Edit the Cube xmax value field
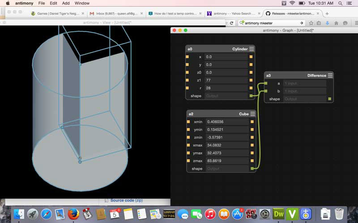This screenshot has height=223, width=358. pos(227,145)
